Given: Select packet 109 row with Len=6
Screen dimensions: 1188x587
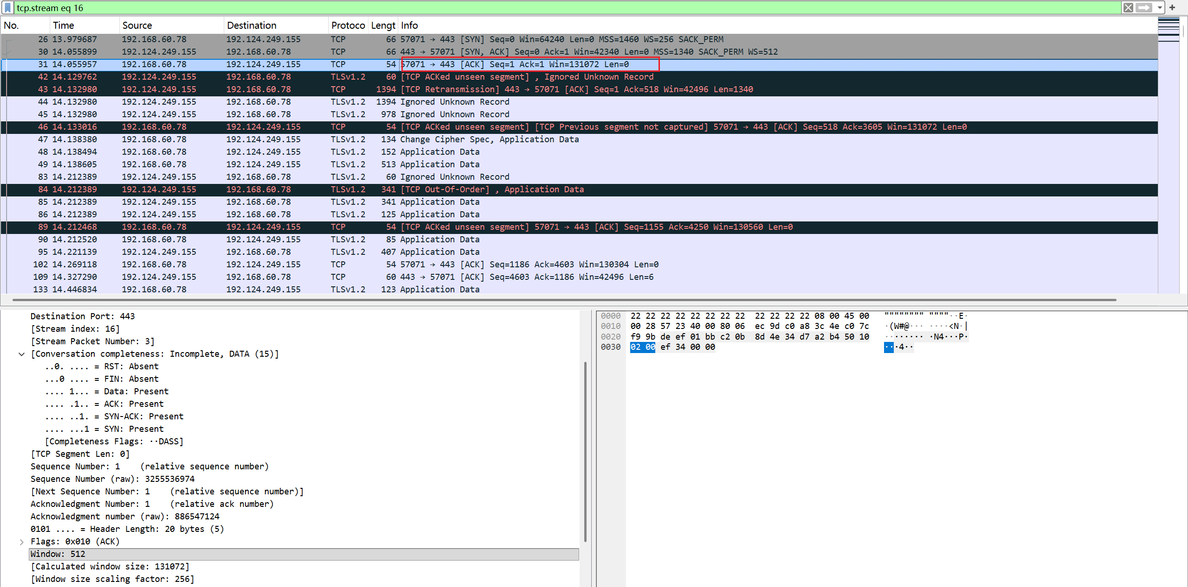Looking at the screenshot, I should pos(579,277).
